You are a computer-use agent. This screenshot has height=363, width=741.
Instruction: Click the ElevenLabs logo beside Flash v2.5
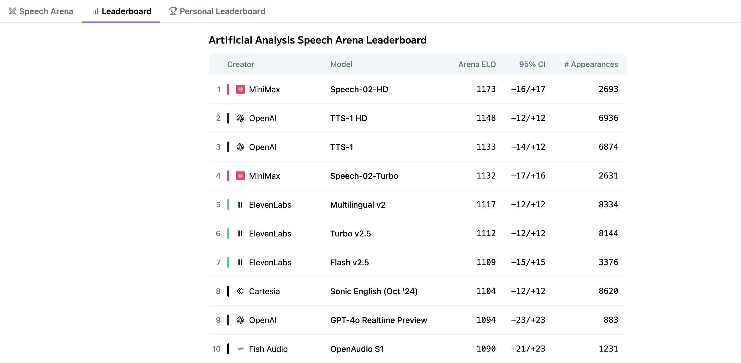coord(240,262)
